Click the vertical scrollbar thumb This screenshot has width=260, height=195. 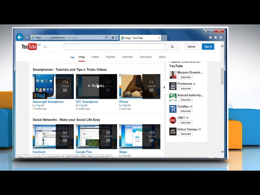pos(222,76)
